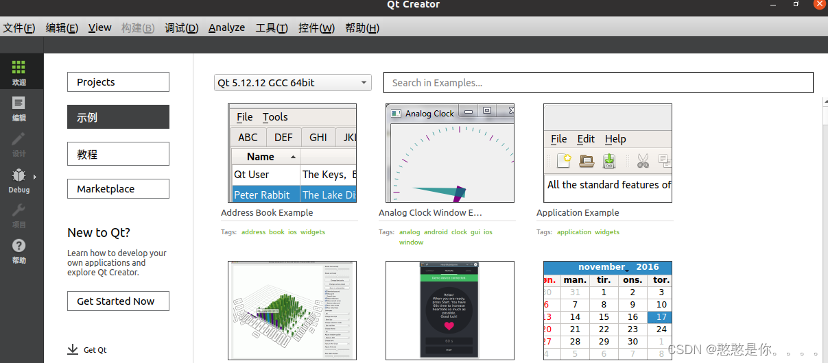The height and width of the screenshot is (363, 828).
Task: Open the 教程 (Tutorials) page
Action: pos(118,154)
